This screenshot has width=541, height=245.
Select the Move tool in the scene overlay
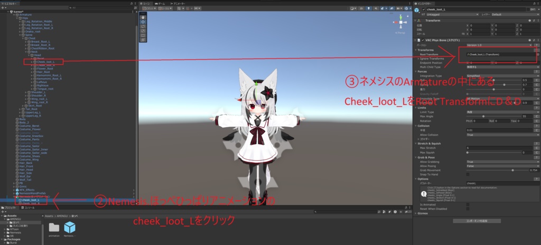pyautogui.click(x=143, y=22)
